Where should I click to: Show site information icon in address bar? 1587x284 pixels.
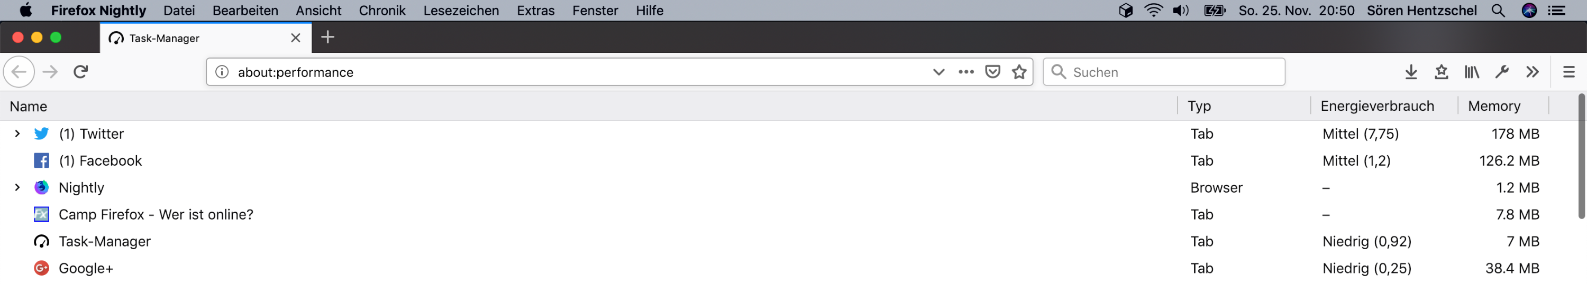[x=222, y=72]
